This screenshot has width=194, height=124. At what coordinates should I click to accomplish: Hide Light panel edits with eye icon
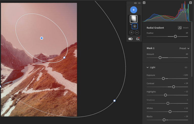186,67
